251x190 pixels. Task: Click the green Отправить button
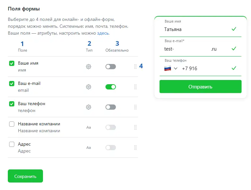tap(200, 87)
